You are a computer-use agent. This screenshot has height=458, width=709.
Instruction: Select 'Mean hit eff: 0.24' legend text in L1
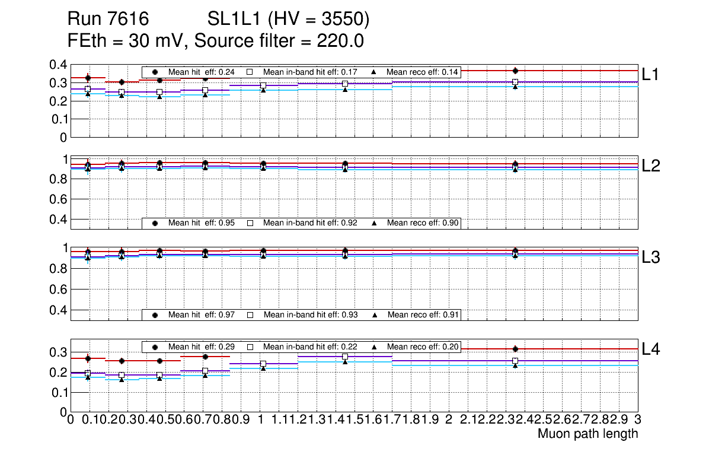point(199,72)
